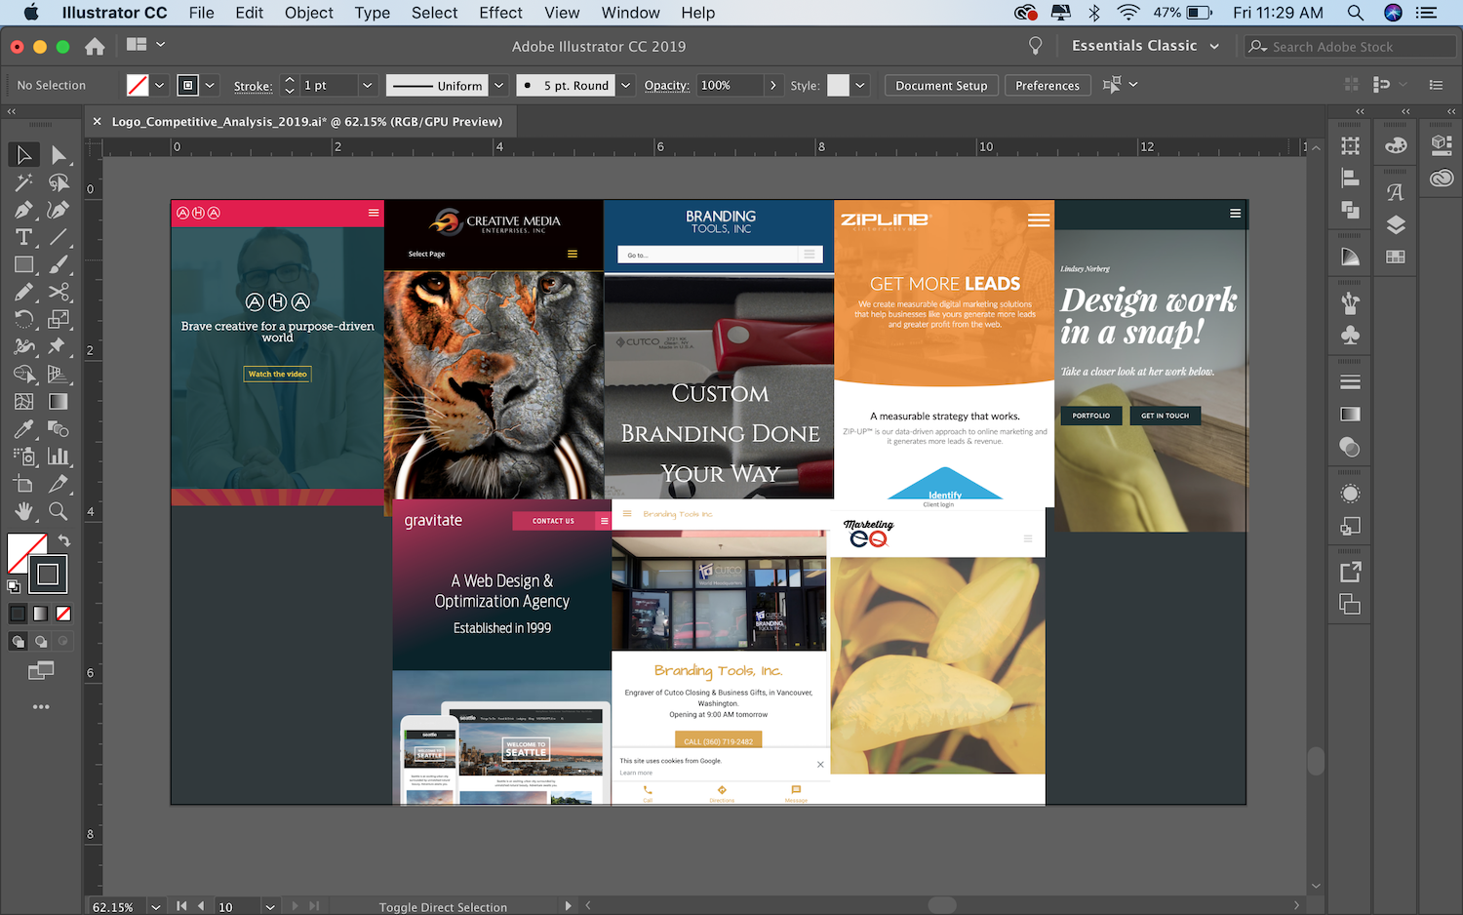Image resolution: width=1463 pixels, height=915 pixels.
Task: Set paint mode to Gradient button
Action: tap(40, 614)
